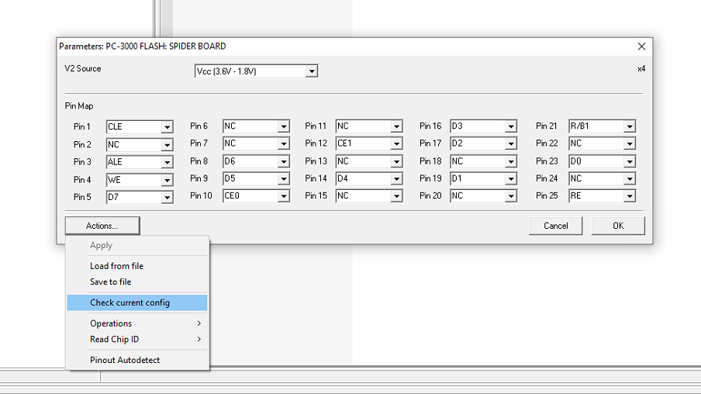Screen dimensions: 701x394
Task: Click the Actions... button
Action: (102, 226)
